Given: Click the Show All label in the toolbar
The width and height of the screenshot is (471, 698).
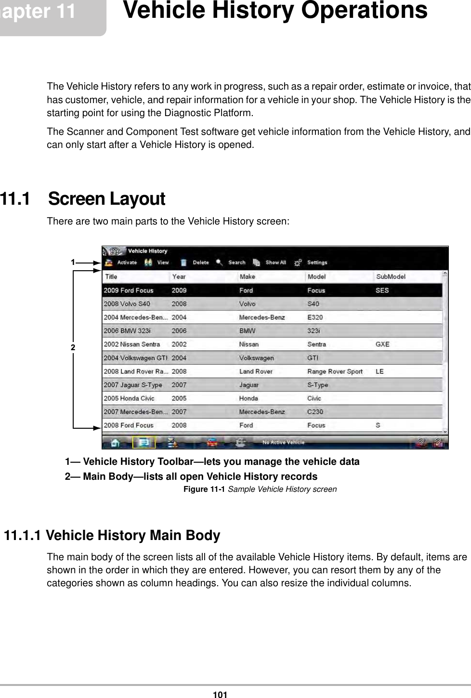Looking at the screenshot, I should (276, 263).
